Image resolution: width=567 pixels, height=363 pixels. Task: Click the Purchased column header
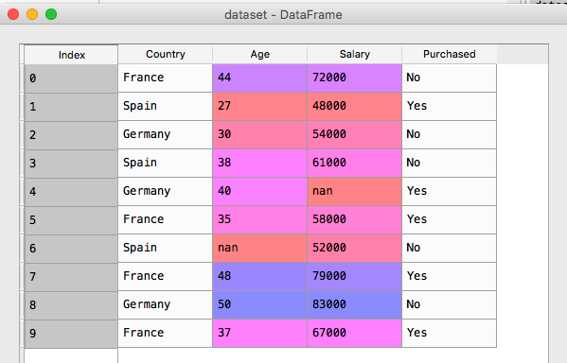[x=450, y=54]
